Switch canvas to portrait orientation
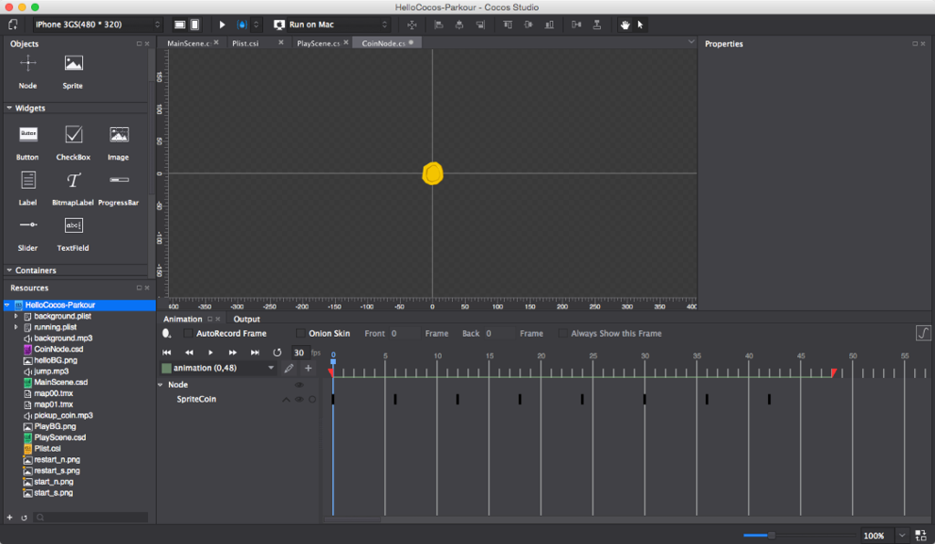The width and height of the screenshot is (935, 544). (x=195, y=25)
